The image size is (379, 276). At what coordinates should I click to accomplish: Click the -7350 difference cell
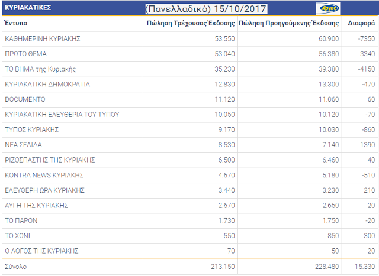(364, 39)
